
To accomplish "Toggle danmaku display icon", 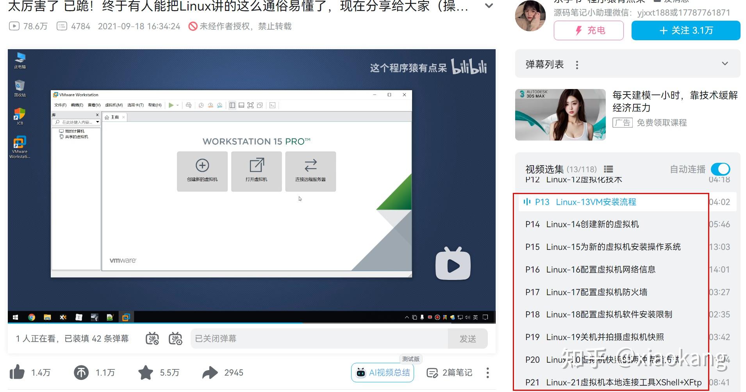I will tap(152, 339).
